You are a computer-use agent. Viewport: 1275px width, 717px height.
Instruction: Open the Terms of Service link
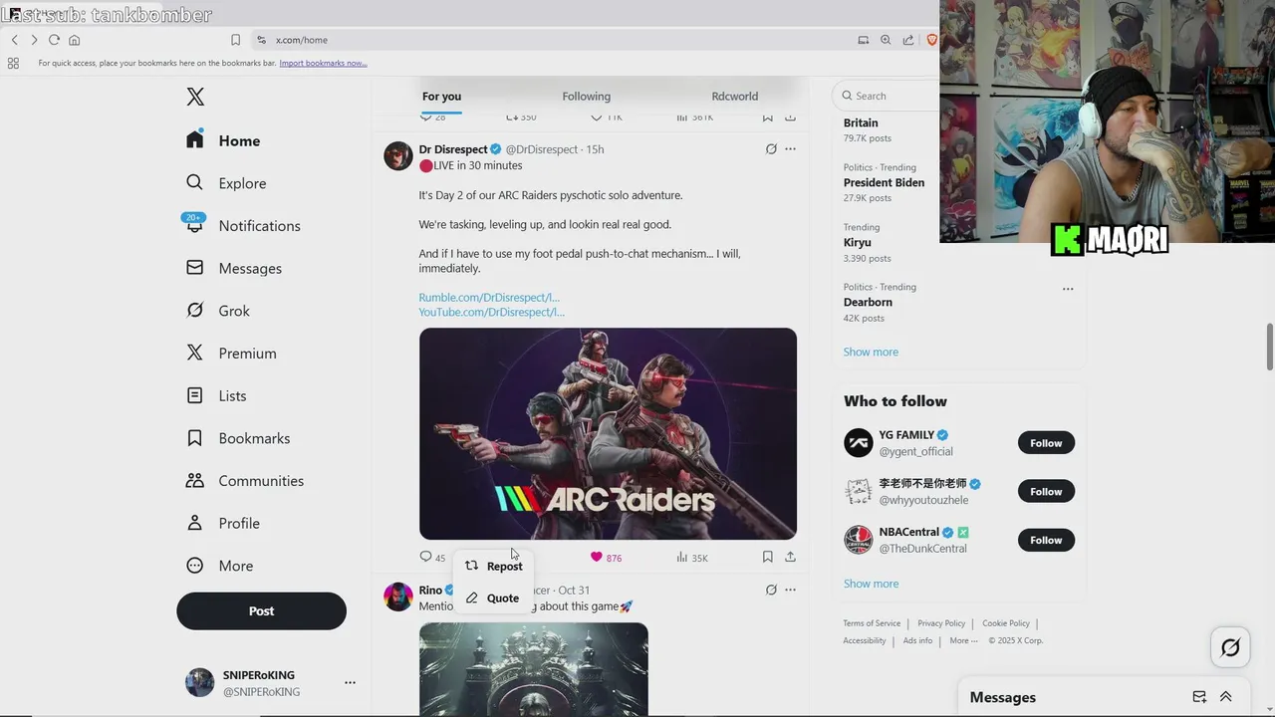(872, 623)
